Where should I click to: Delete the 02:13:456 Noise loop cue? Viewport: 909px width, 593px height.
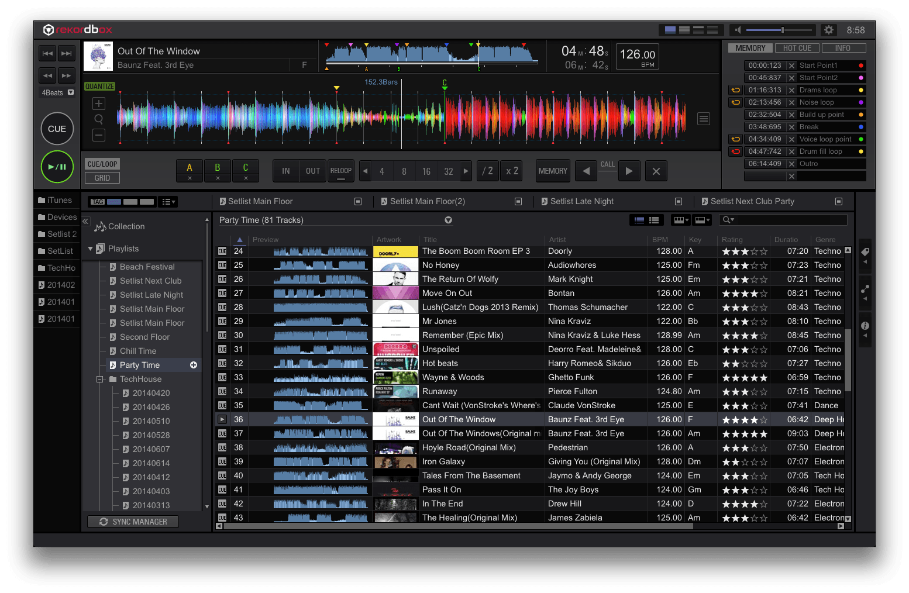791,102
